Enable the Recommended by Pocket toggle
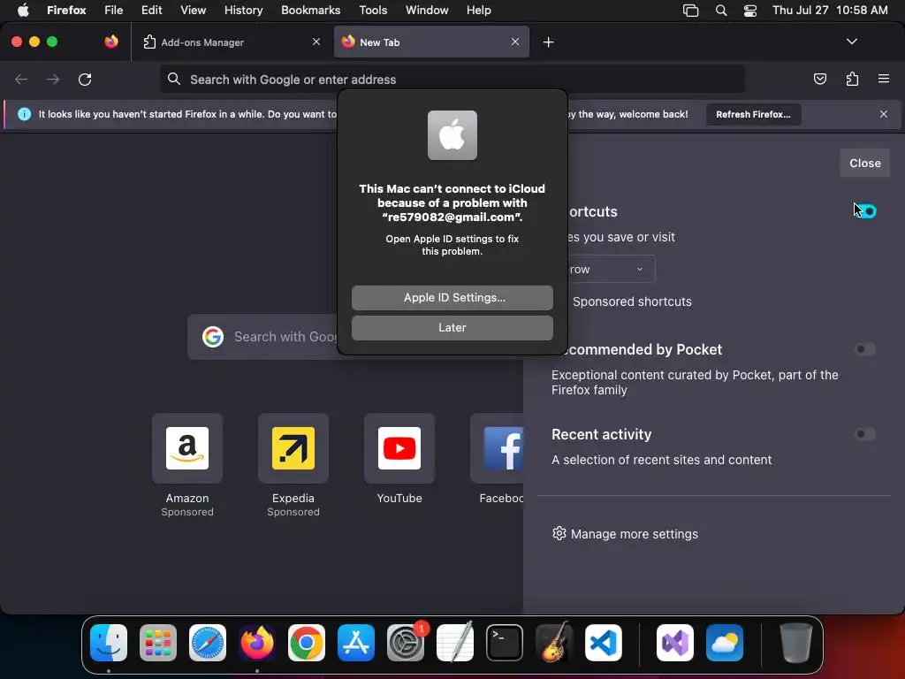Screen dimensions: 905x679 (x=865, y=349)
